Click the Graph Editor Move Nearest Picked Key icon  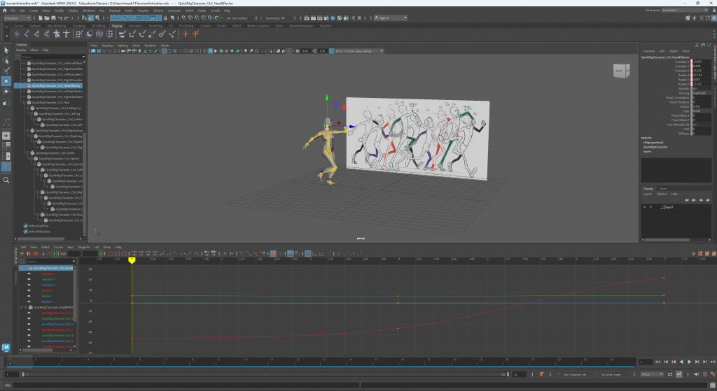click(x=22, y=253)
